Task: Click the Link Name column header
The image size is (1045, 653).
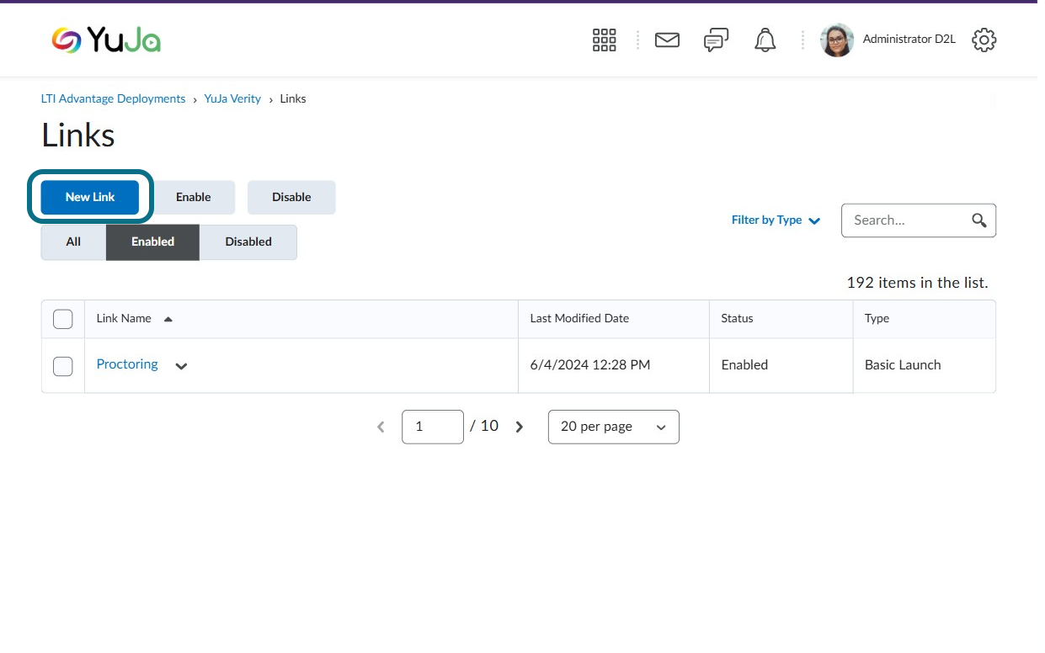Action: click(x=124, y=318)
